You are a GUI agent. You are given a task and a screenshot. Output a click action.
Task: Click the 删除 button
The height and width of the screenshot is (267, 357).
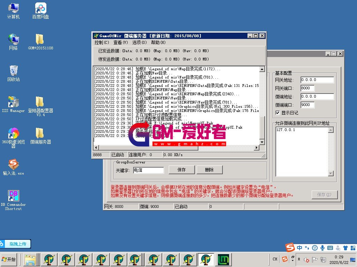[x=209, y=170]
